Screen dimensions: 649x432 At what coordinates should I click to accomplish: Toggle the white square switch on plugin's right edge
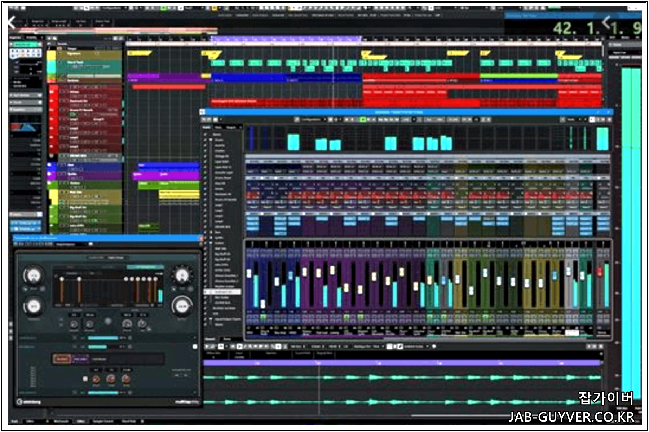click(x=195, y=347)
